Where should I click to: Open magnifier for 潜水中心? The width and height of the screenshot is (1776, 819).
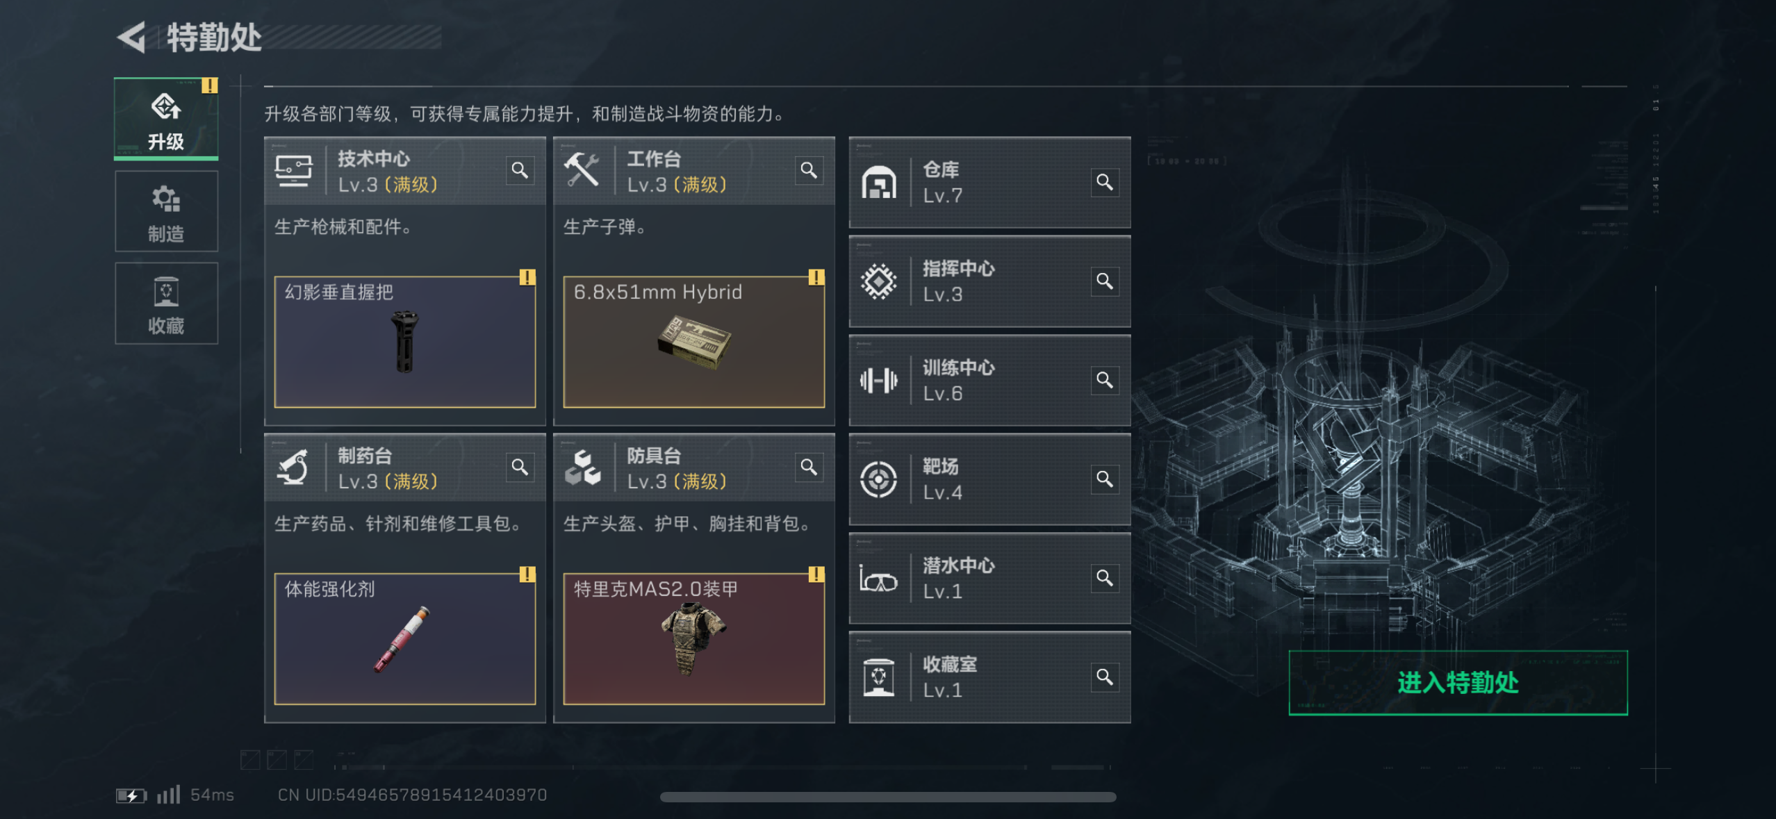click(1105, 578)
